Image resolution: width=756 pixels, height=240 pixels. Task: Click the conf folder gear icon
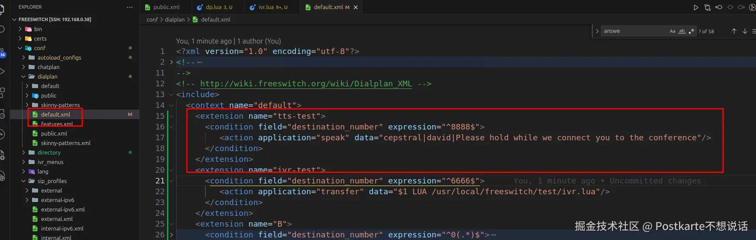click(x=29, y=48)
